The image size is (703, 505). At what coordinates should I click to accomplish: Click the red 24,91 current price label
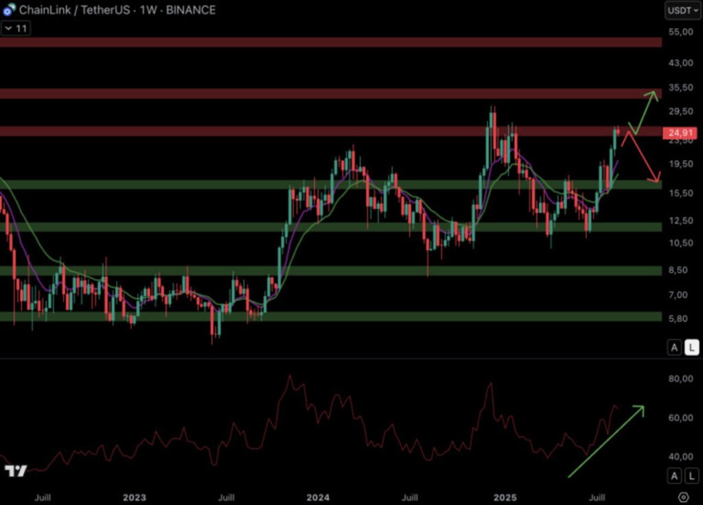click(680, 133)
